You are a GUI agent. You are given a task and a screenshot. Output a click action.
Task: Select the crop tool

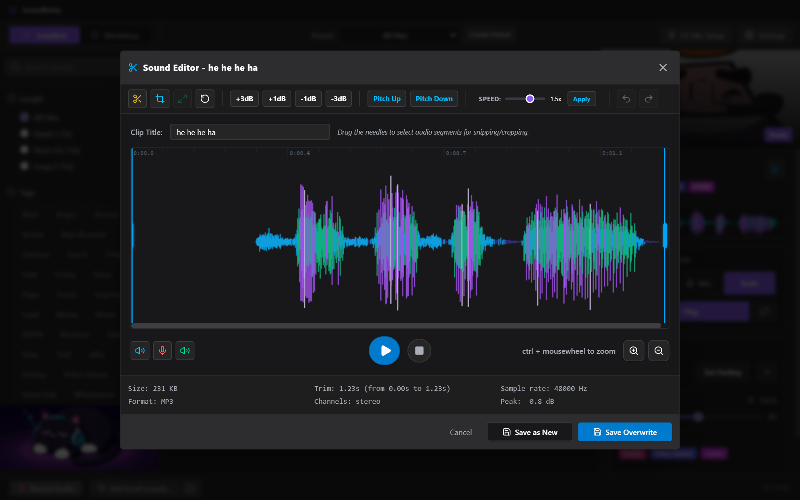[160, 99]
